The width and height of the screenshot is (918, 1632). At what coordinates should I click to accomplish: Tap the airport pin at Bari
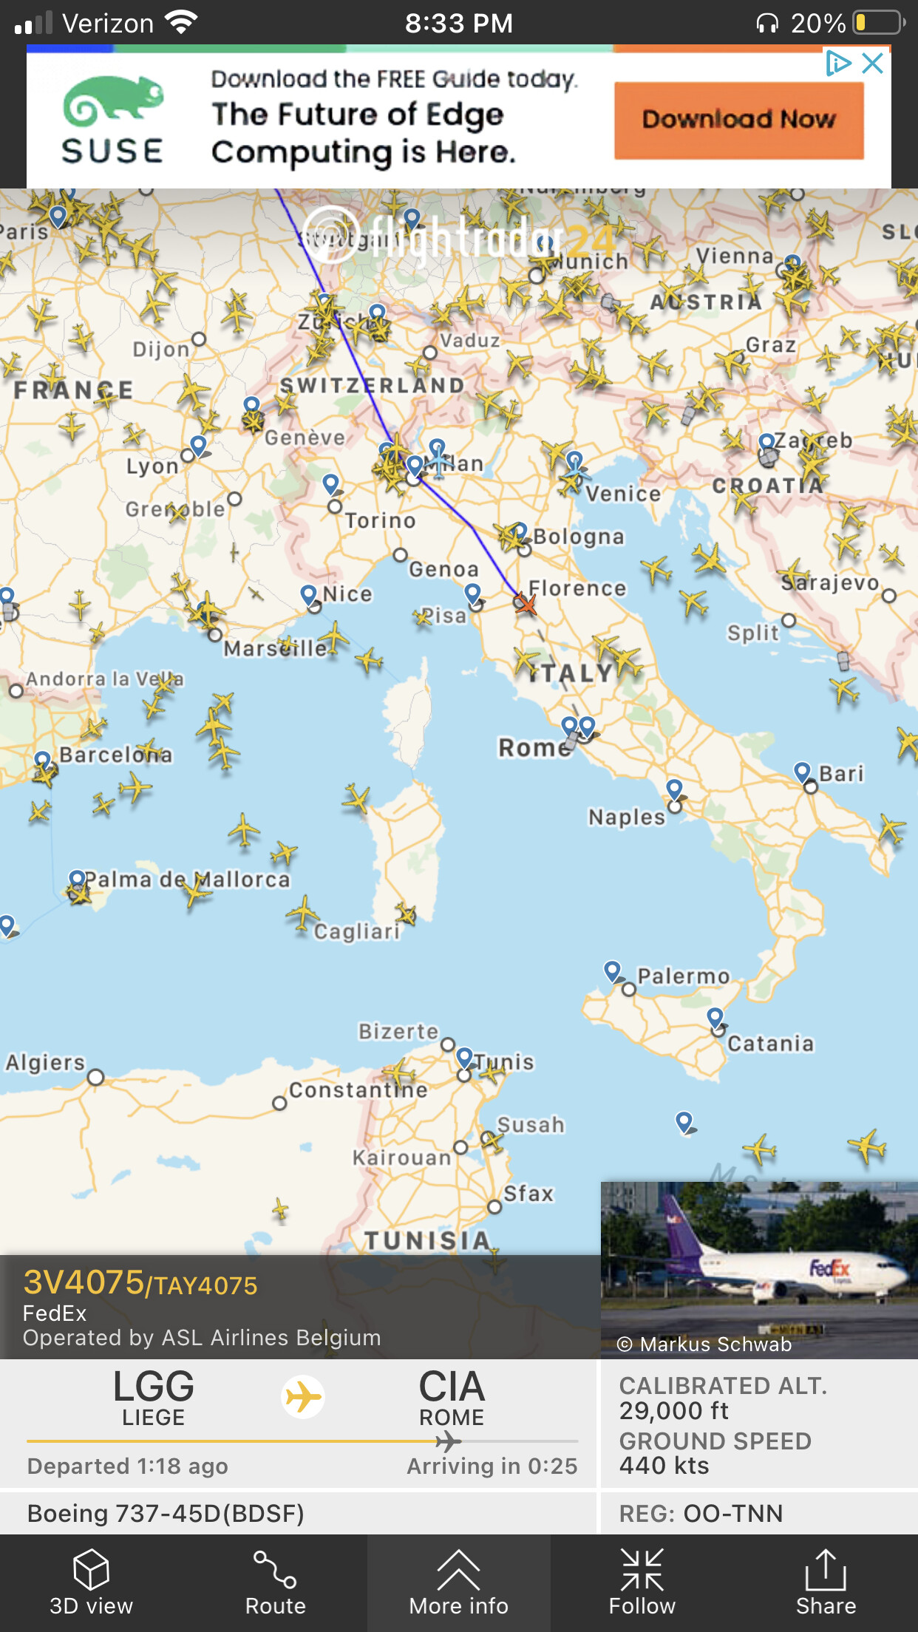(x=803, y=773)
